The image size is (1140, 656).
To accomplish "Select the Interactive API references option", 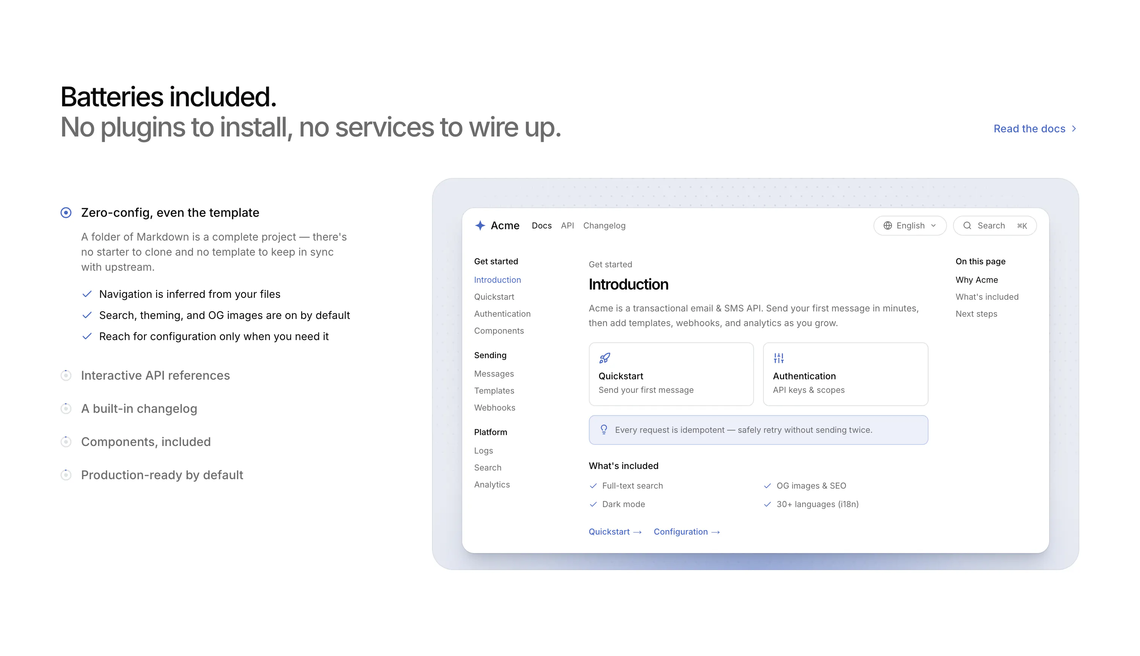I will click(x=146, y=375).
